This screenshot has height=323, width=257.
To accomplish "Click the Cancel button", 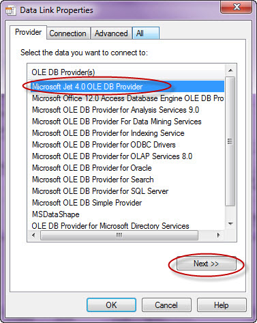I will tap(166, 305).
